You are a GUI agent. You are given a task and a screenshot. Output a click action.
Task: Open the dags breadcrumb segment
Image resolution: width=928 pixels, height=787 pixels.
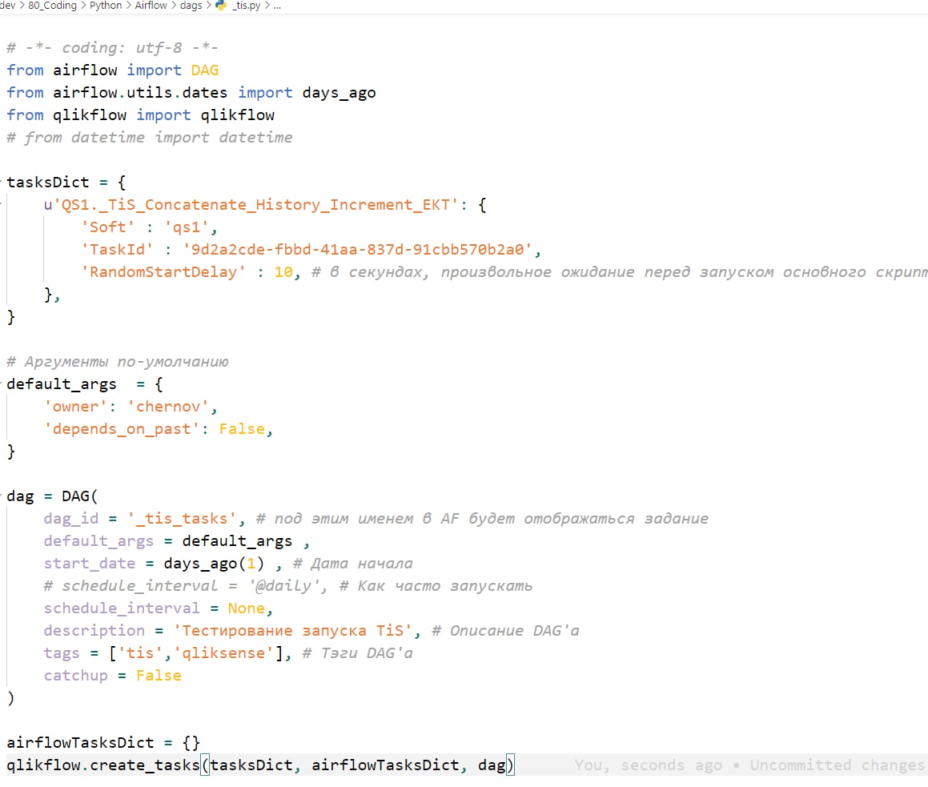click(x=191, y=6)
